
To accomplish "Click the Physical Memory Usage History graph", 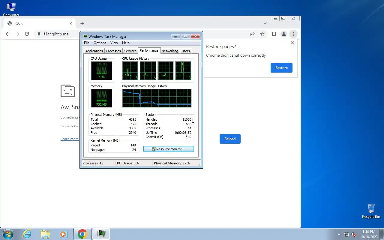I will (x=157, y=98).
